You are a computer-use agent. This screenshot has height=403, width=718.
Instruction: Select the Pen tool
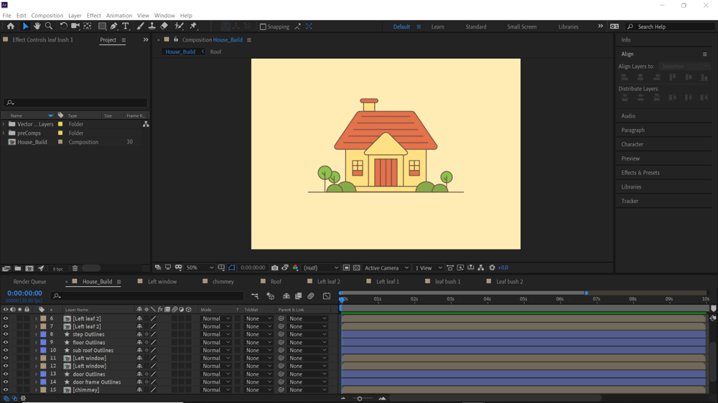click(x=113, y=27)
